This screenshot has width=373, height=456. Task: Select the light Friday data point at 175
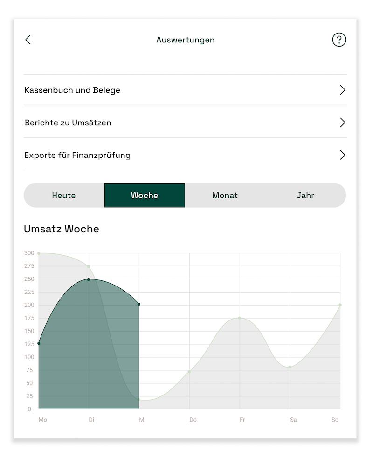(x=240, y=318)
